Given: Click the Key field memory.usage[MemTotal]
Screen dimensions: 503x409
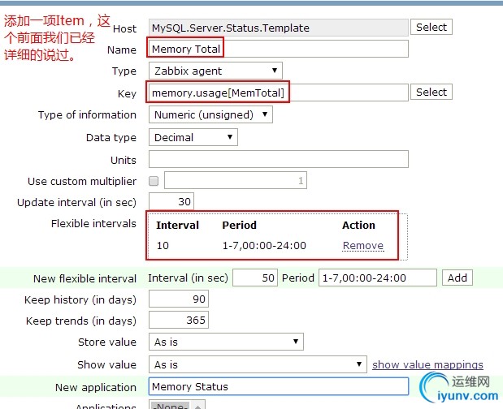Looking at the screenshot, I should coord(279,93).
